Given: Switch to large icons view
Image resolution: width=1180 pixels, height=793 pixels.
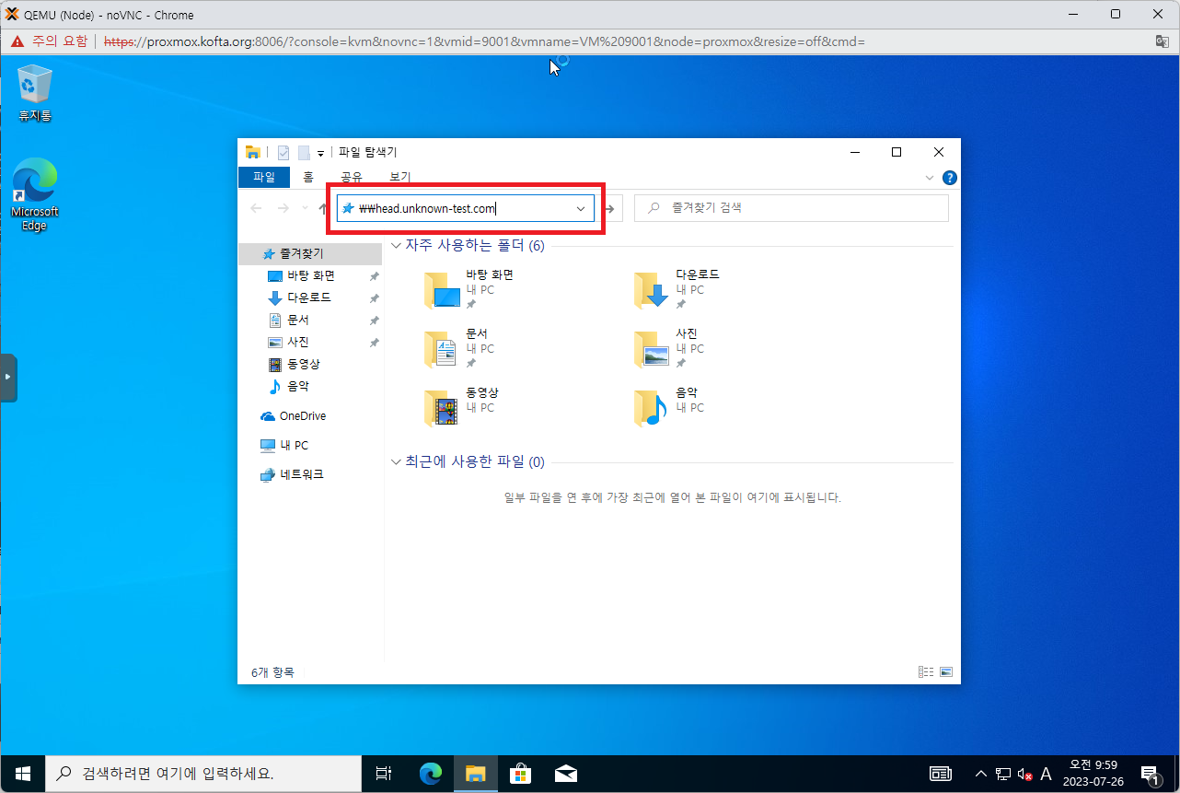Looking at the screenshot, I should [945, 672].
